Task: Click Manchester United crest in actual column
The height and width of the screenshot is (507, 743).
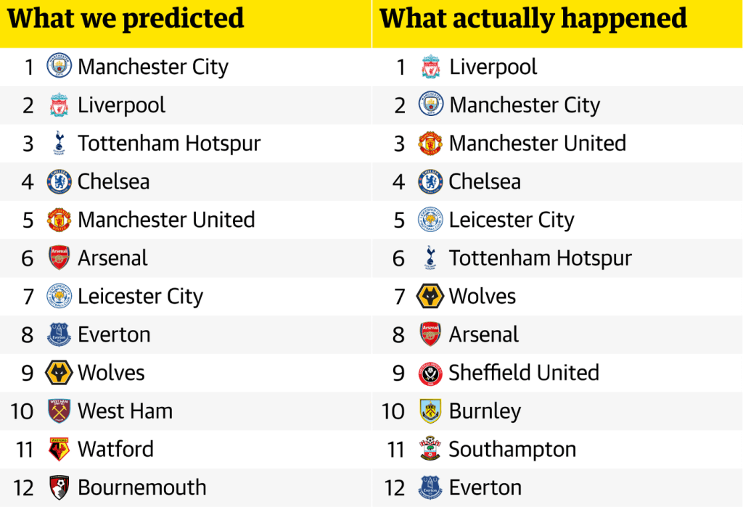Action: click(x=430, y=143)
